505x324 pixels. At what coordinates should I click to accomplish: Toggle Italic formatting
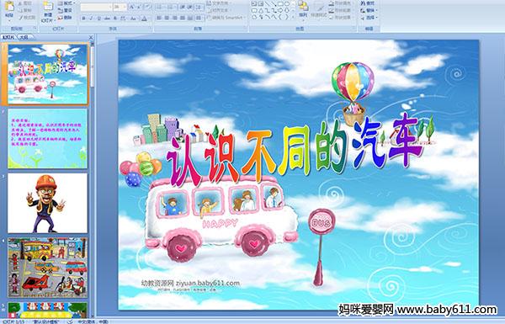point(91,19)
